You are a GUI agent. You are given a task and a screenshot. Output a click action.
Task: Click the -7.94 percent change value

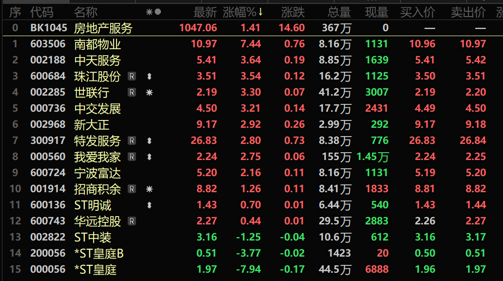coord(248,269)
